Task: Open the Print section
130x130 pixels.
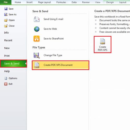Action: coord(7,56)
